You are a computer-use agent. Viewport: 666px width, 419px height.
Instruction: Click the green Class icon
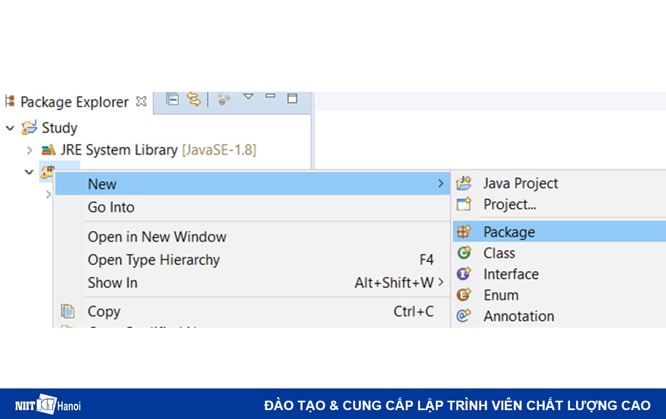463,253
